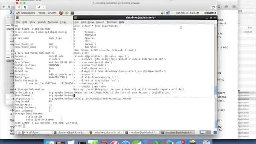
Task: Click 'MANAGED_TABLE' value in hive terminal
Action: 58,77
